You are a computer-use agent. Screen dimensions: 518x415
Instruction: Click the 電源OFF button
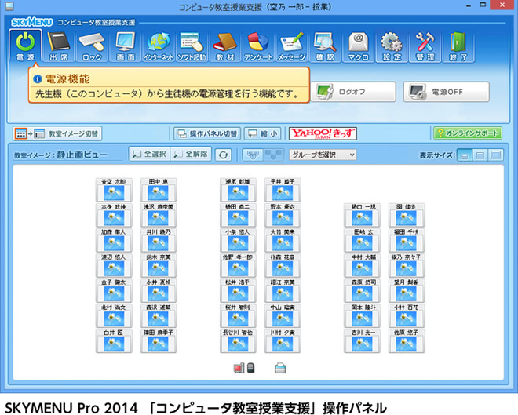(x=447, y=92)
